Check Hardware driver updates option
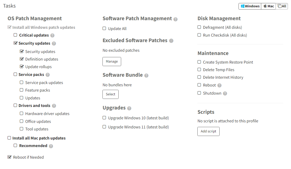Viewport: 291px width, 169px height. pyautogui.click(x=21, y=113)
